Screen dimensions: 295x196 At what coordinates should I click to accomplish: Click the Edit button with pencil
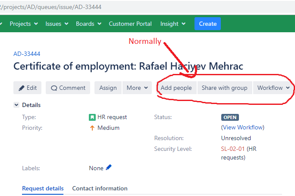click(27, 88)
